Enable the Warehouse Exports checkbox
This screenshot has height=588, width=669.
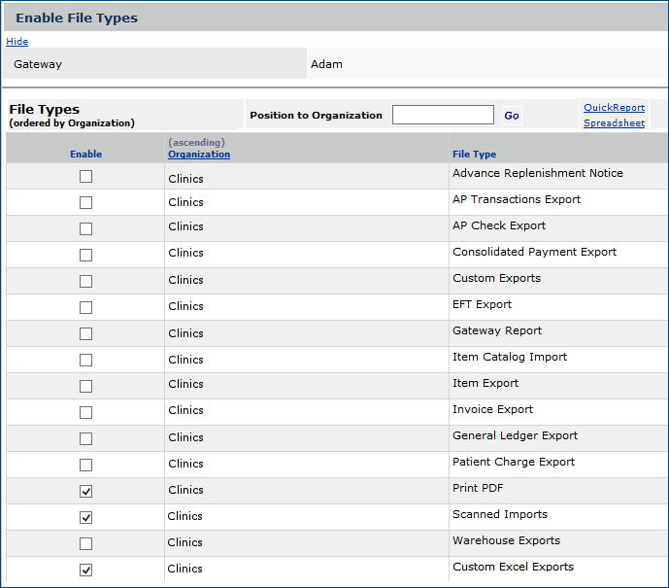point(86,544)
